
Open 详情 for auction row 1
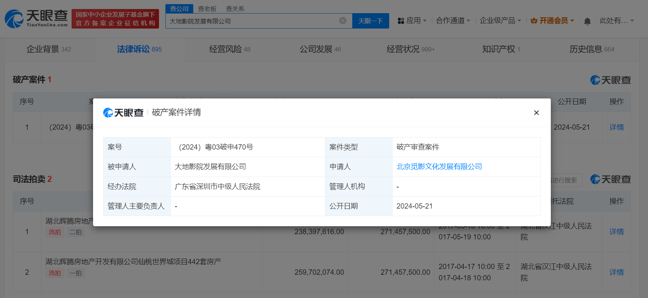617,231
